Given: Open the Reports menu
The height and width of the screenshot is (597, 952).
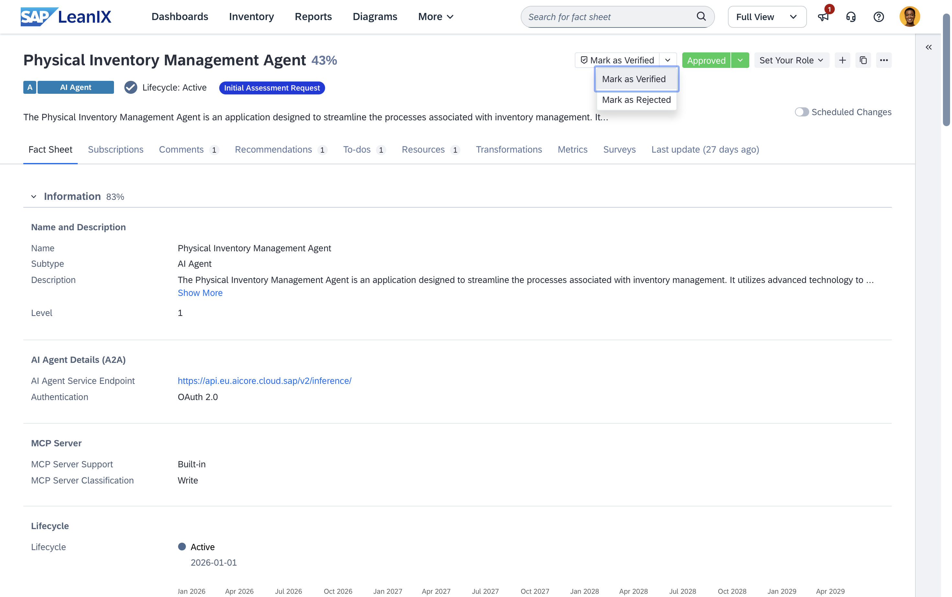Looking at the screenshot, I should pos(313,16).
